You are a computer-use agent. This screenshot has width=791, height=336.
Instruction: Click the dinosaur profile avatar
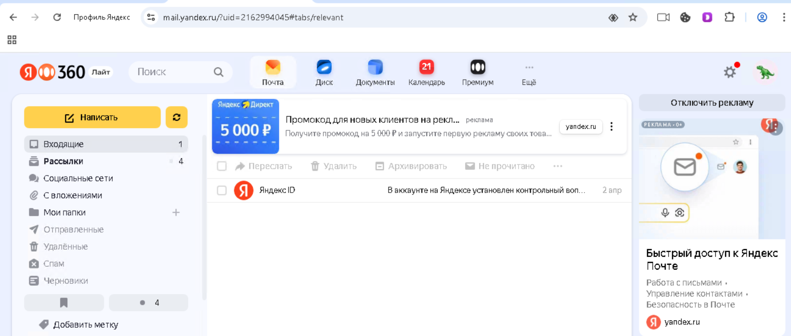[765, 72]
